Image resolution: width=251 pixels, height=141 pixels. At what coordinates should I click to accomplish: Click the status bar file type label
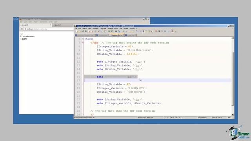click(x=84, y=117)
